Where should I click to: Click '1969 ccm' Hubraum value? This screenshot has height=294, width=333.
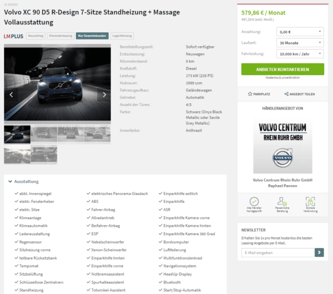pyautogui.click(x=194, y=83)
